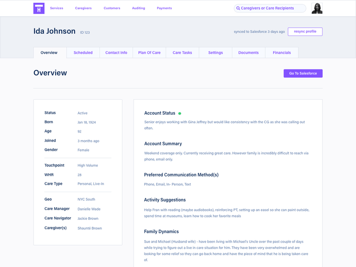Open the Auditing menu item

pyautogui.click(x=138, y=8)
